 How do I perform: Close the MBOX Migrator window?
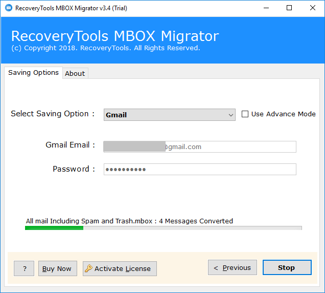[313, 8]
